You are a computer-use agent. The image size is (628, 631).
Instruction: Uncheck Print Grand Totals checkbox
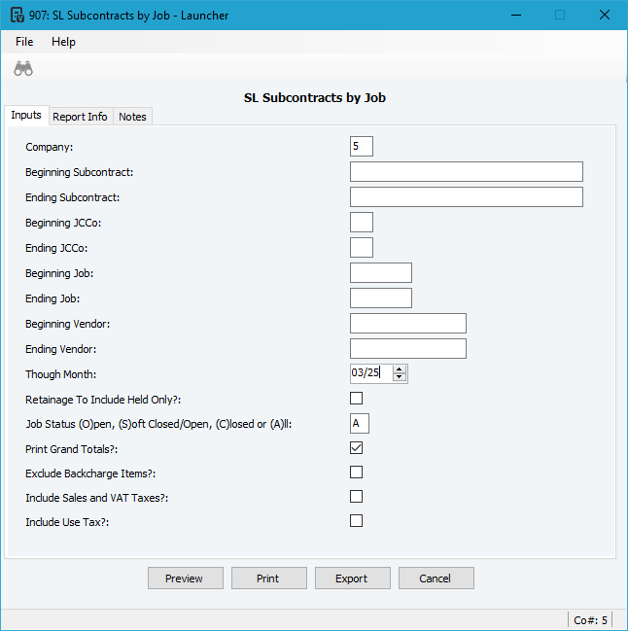356,448
